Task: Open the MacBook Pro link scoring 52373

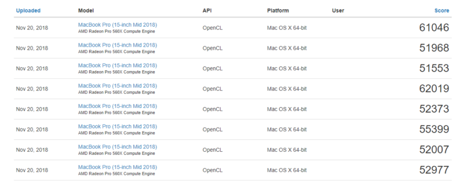Action: pyautogui.click(x=118, y=106)
